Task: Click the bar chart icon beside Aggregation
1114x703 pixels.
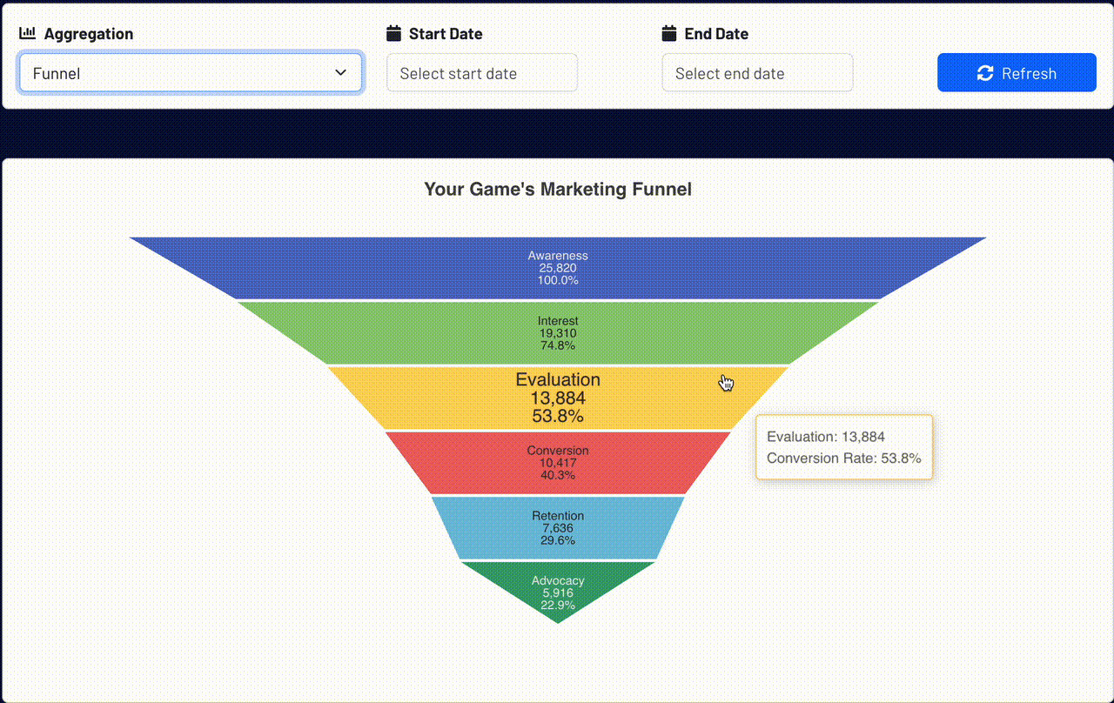Action: point(27,33)
